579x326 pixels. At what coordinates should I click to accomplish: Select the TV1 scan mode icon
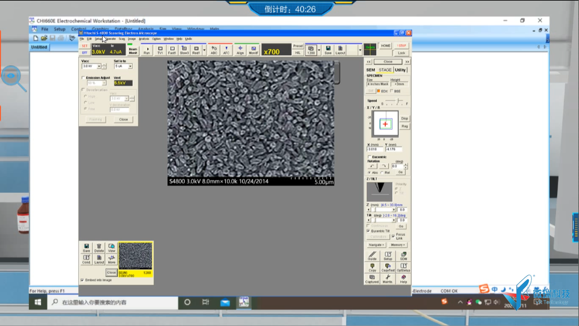tap(160, 50)
